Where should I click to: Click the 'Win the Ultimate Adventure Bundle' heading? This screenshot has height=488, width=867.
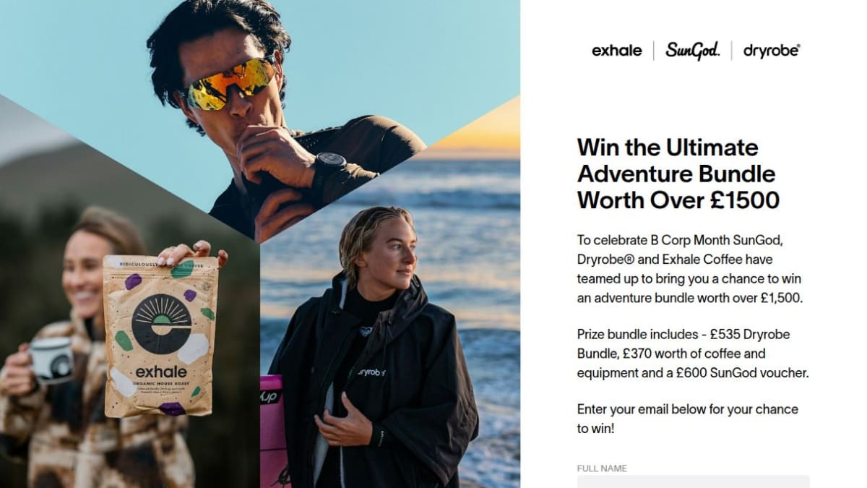tap(678, 174)
